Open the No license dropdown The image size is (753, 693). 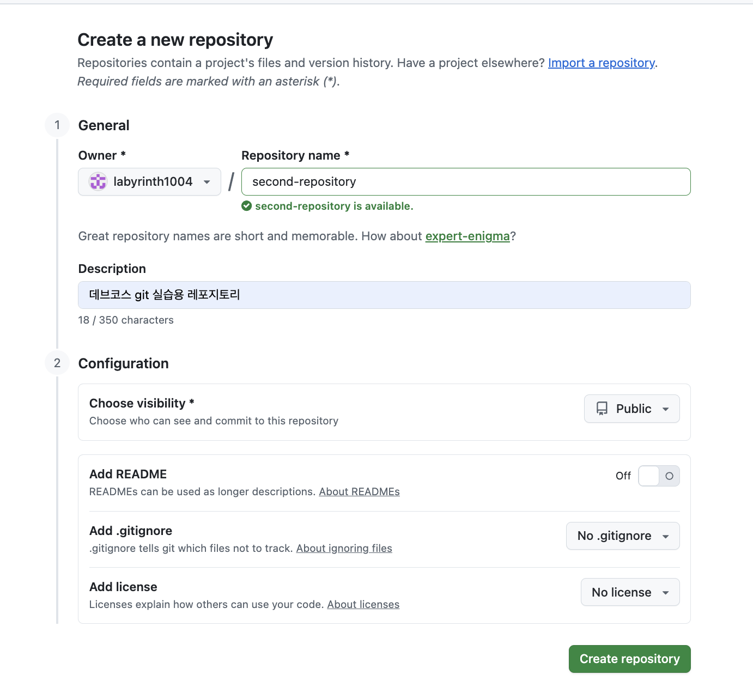pyautogui.click(x=630, y=592)
